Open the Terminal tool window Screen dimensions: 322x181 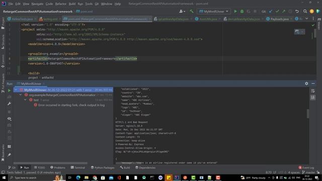click(x=78, y=167)
